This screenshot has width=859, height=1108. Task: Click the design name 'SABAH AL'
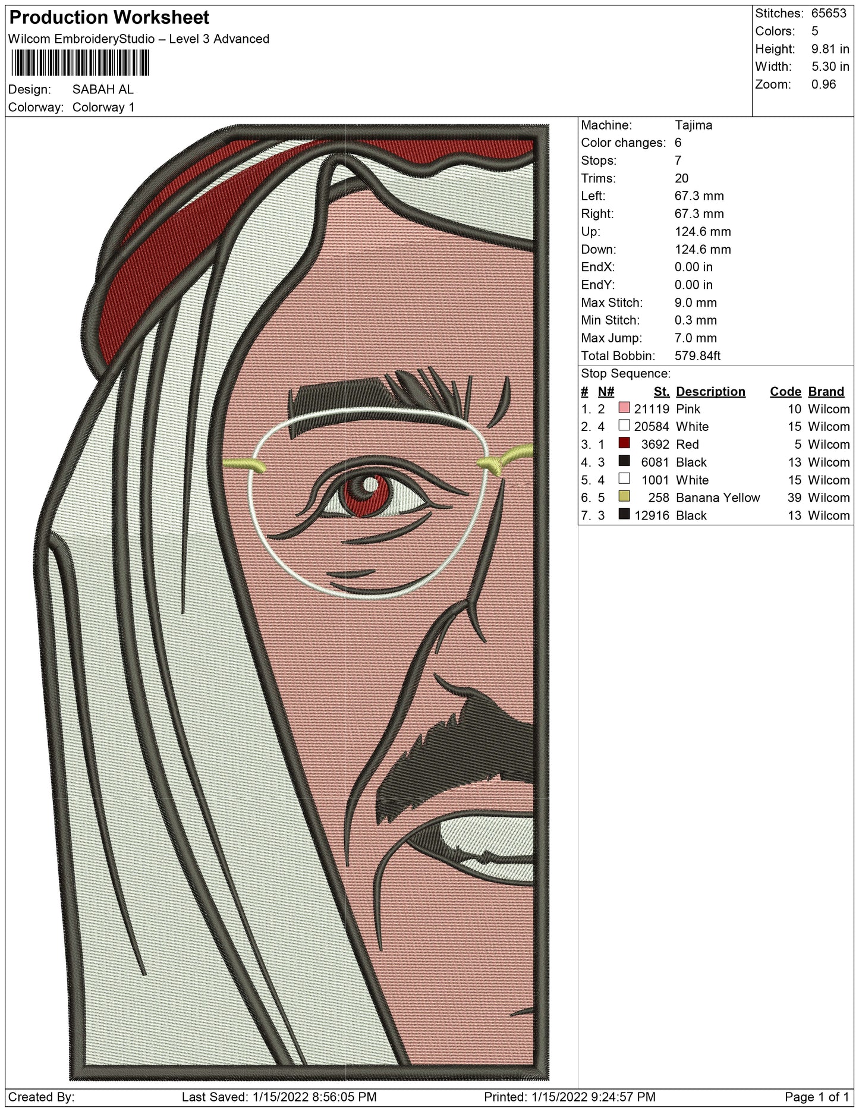coord(103,90)
